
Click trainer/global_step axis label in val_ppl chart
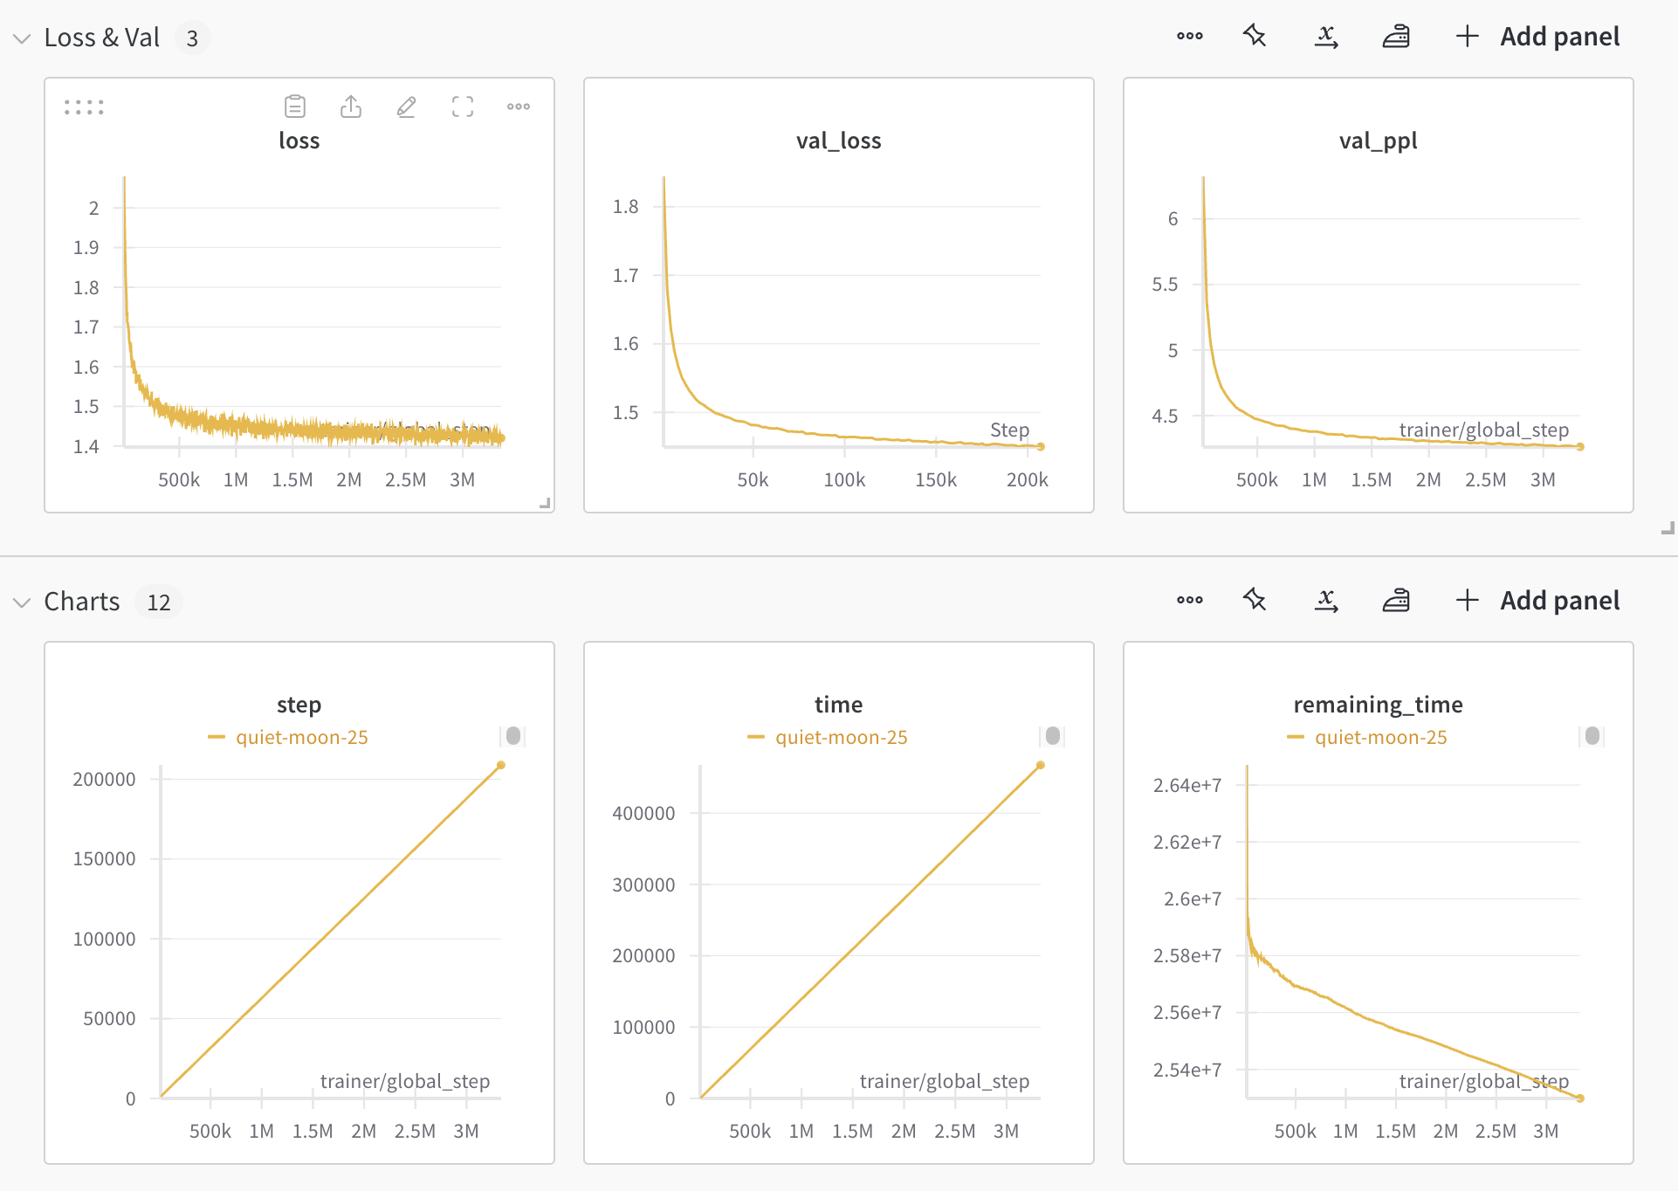1484,430
